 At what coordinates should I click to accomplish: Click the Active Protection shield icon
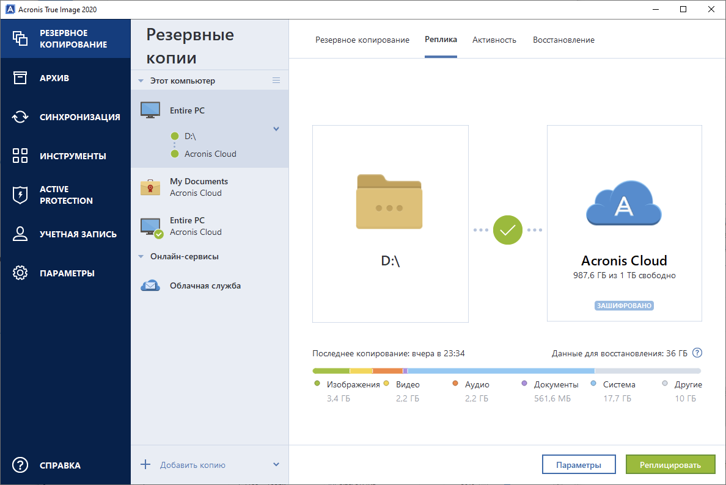pos(20,195)
